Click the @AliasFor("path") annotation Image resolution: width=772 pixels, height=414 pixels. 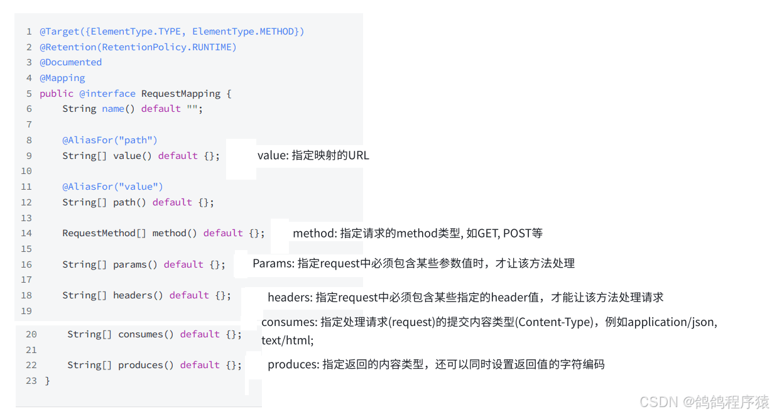[x=110, y=140]
